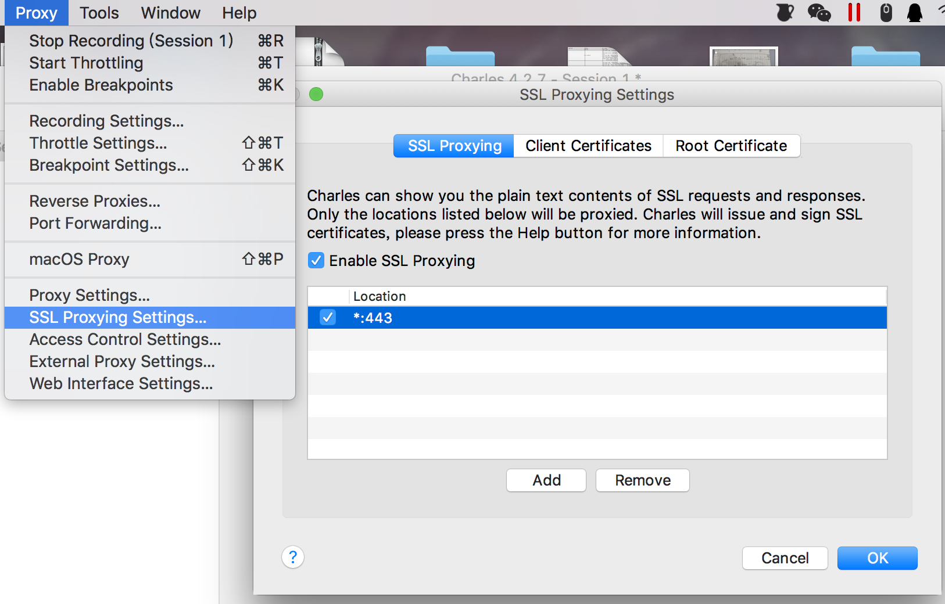
Task: Select SSL Proxying Settings... menu item
Action: [150, 317]
